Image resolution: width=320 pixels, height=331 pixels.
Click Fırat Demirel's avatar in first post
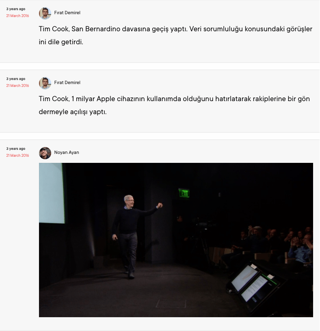click(45, 13)
